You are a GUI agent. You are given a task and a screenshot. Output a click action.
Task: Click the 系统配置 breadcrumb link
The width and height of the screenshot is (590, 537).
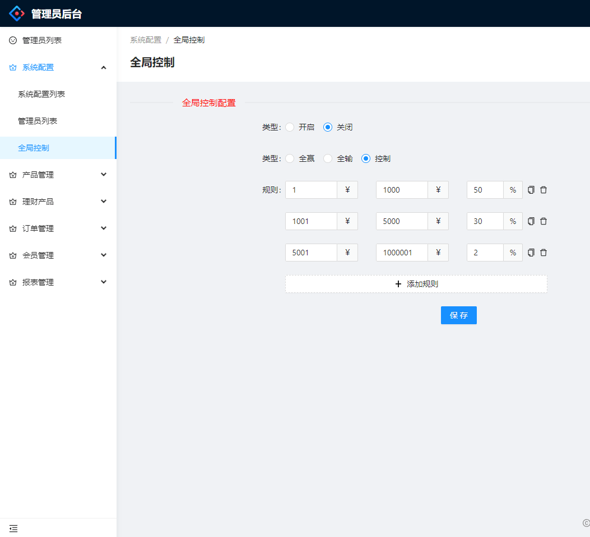coord(146,40)
